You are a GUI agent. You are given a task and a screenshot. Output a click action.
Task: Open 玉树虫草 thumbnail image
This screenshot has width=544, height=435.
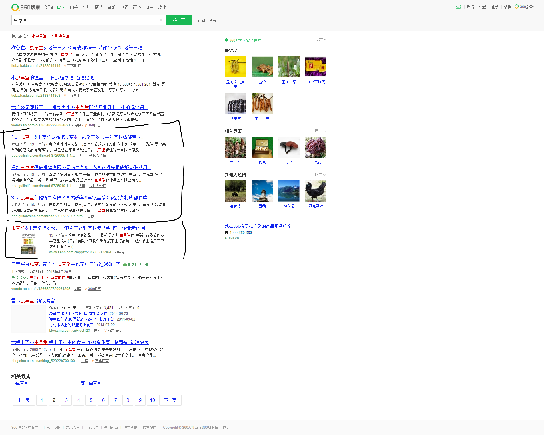click(289, 67)
